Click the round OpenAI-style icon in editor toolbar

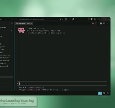[101, 23]
